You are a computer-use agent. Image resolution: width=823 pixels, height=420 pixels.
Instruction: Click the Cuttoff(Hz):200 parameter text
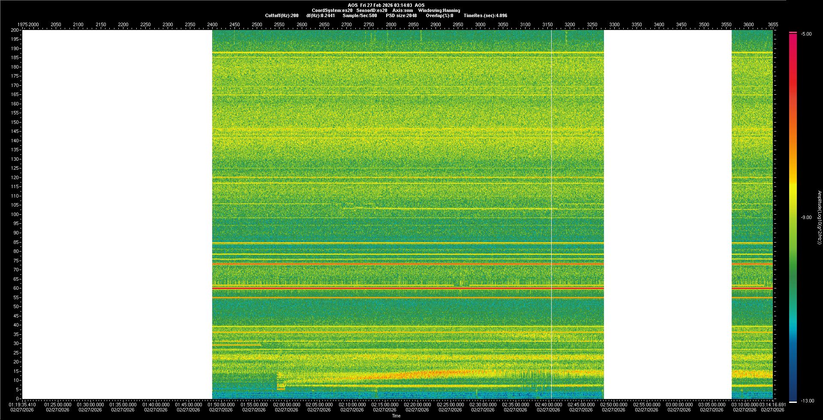pyautogui.click(x=282, y=15)
